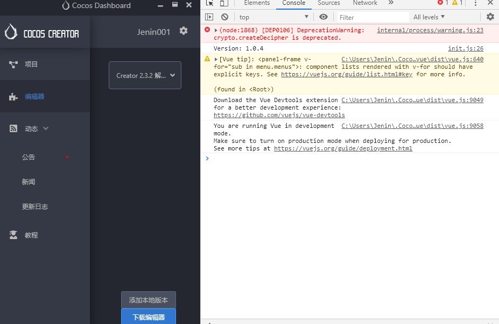Image resolution: width=499 pixels, height=324 pixels.
Task: Expand the DeprecationWarning error message triangle
Action: (216, 31)
